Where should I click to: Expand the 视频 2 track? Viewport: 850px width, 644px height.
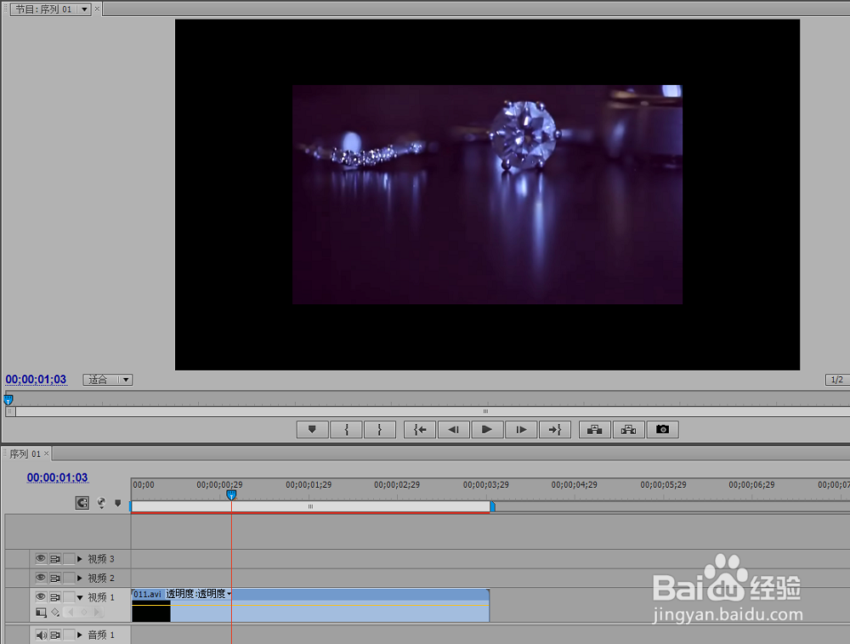point(80,578)
